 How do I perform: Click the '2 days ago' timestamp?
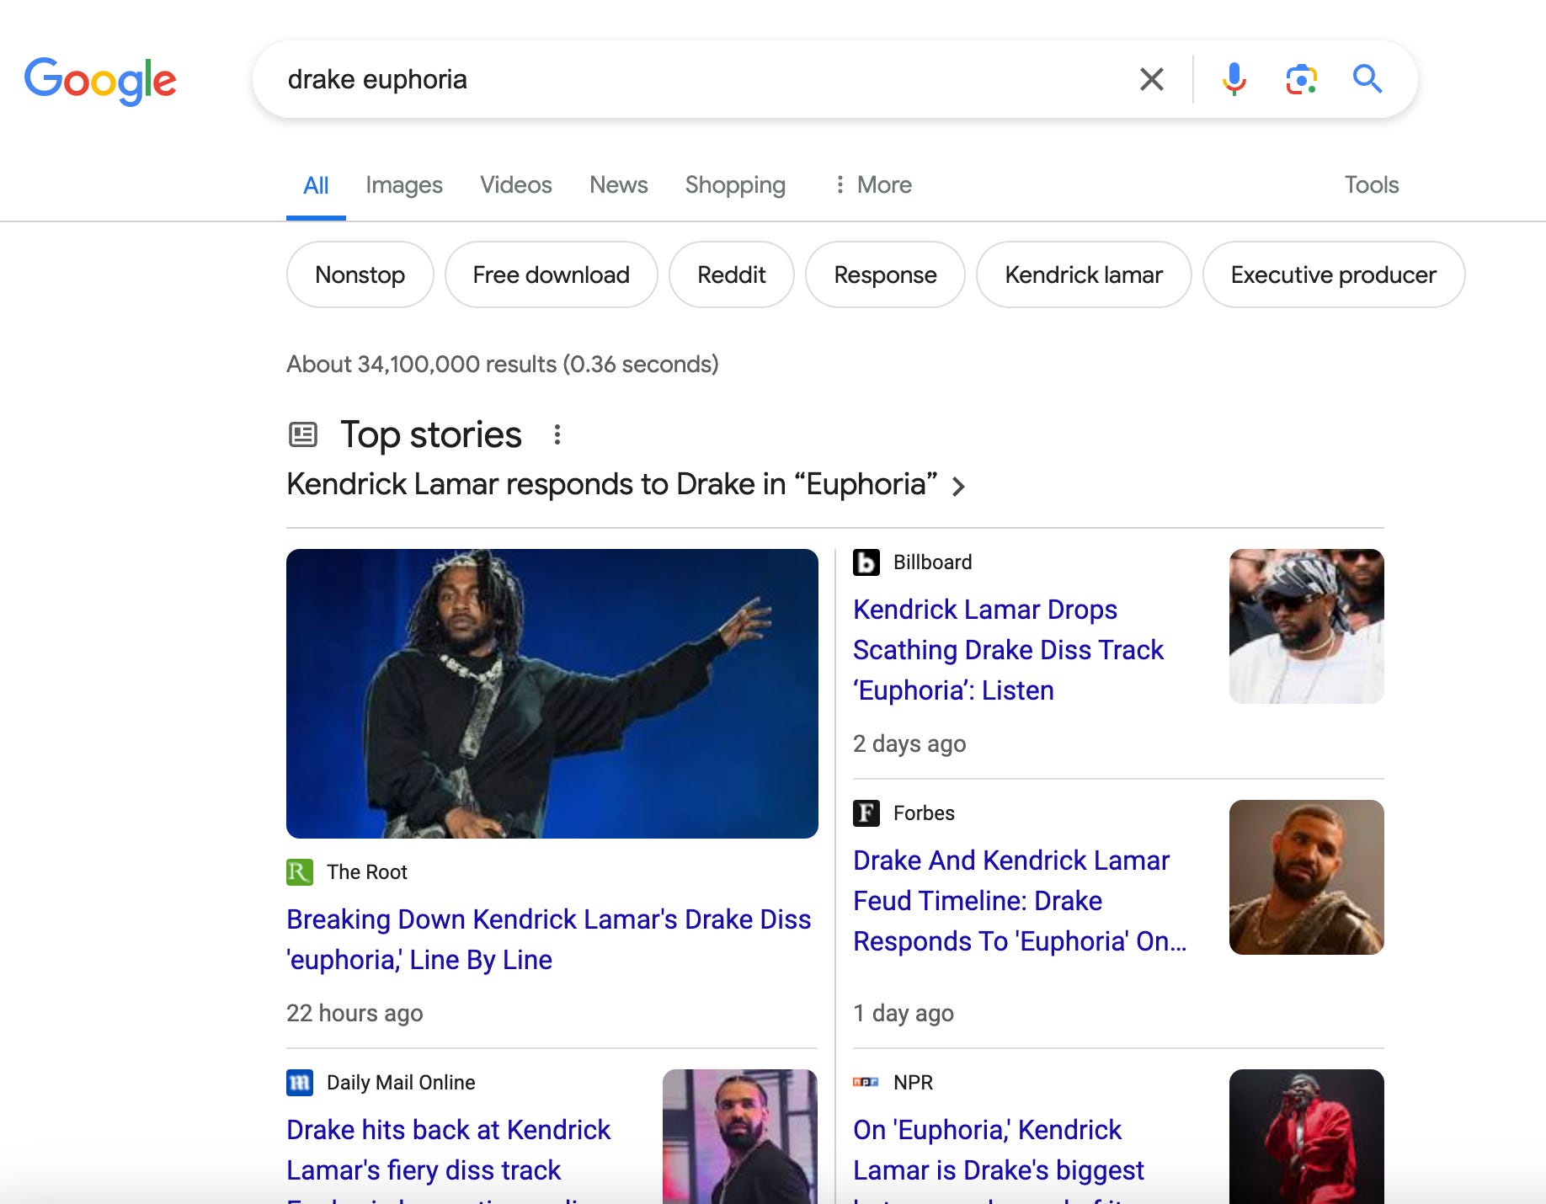(x=909, y=743)
